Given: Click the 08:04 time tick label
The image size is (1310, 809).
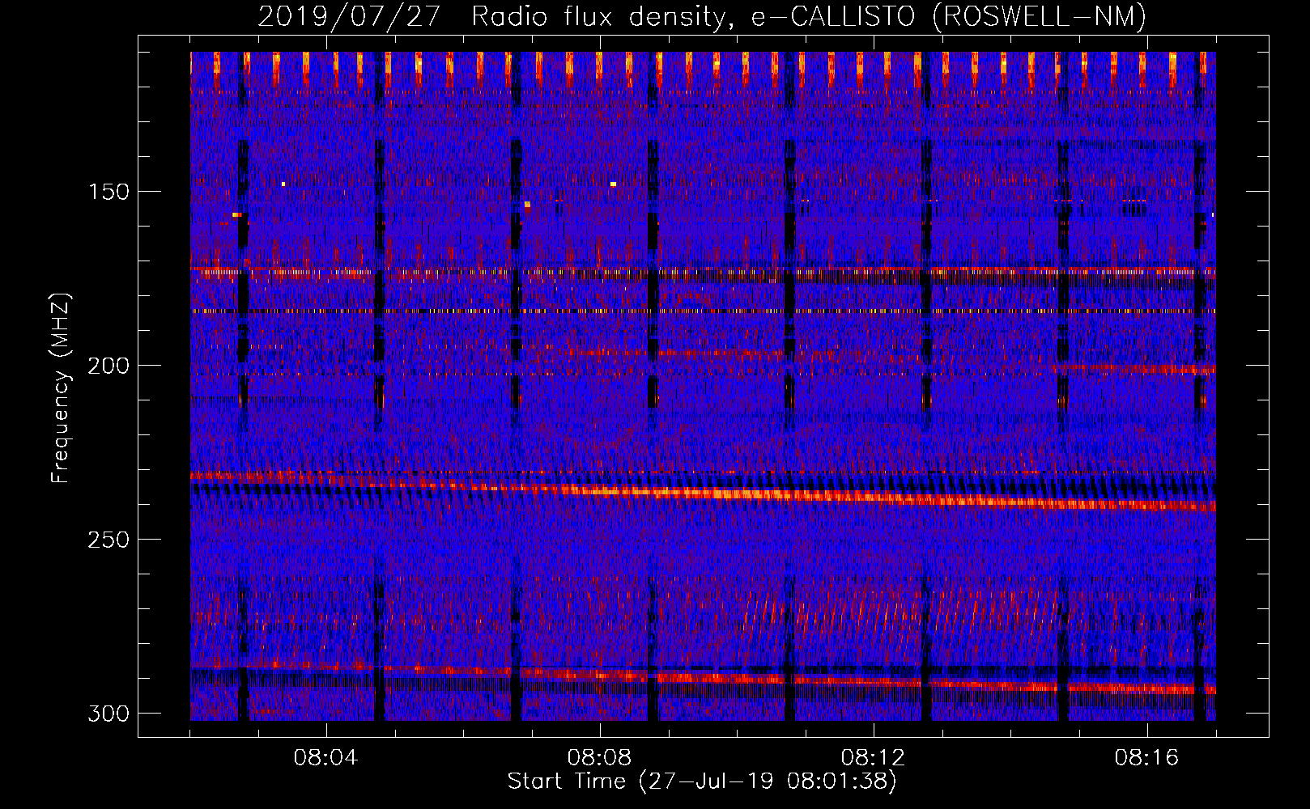Looking at the screenshot, I should click(325, 758).
